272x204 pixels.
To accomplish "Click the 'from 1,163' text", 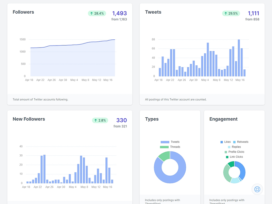I will coord(119,19).
